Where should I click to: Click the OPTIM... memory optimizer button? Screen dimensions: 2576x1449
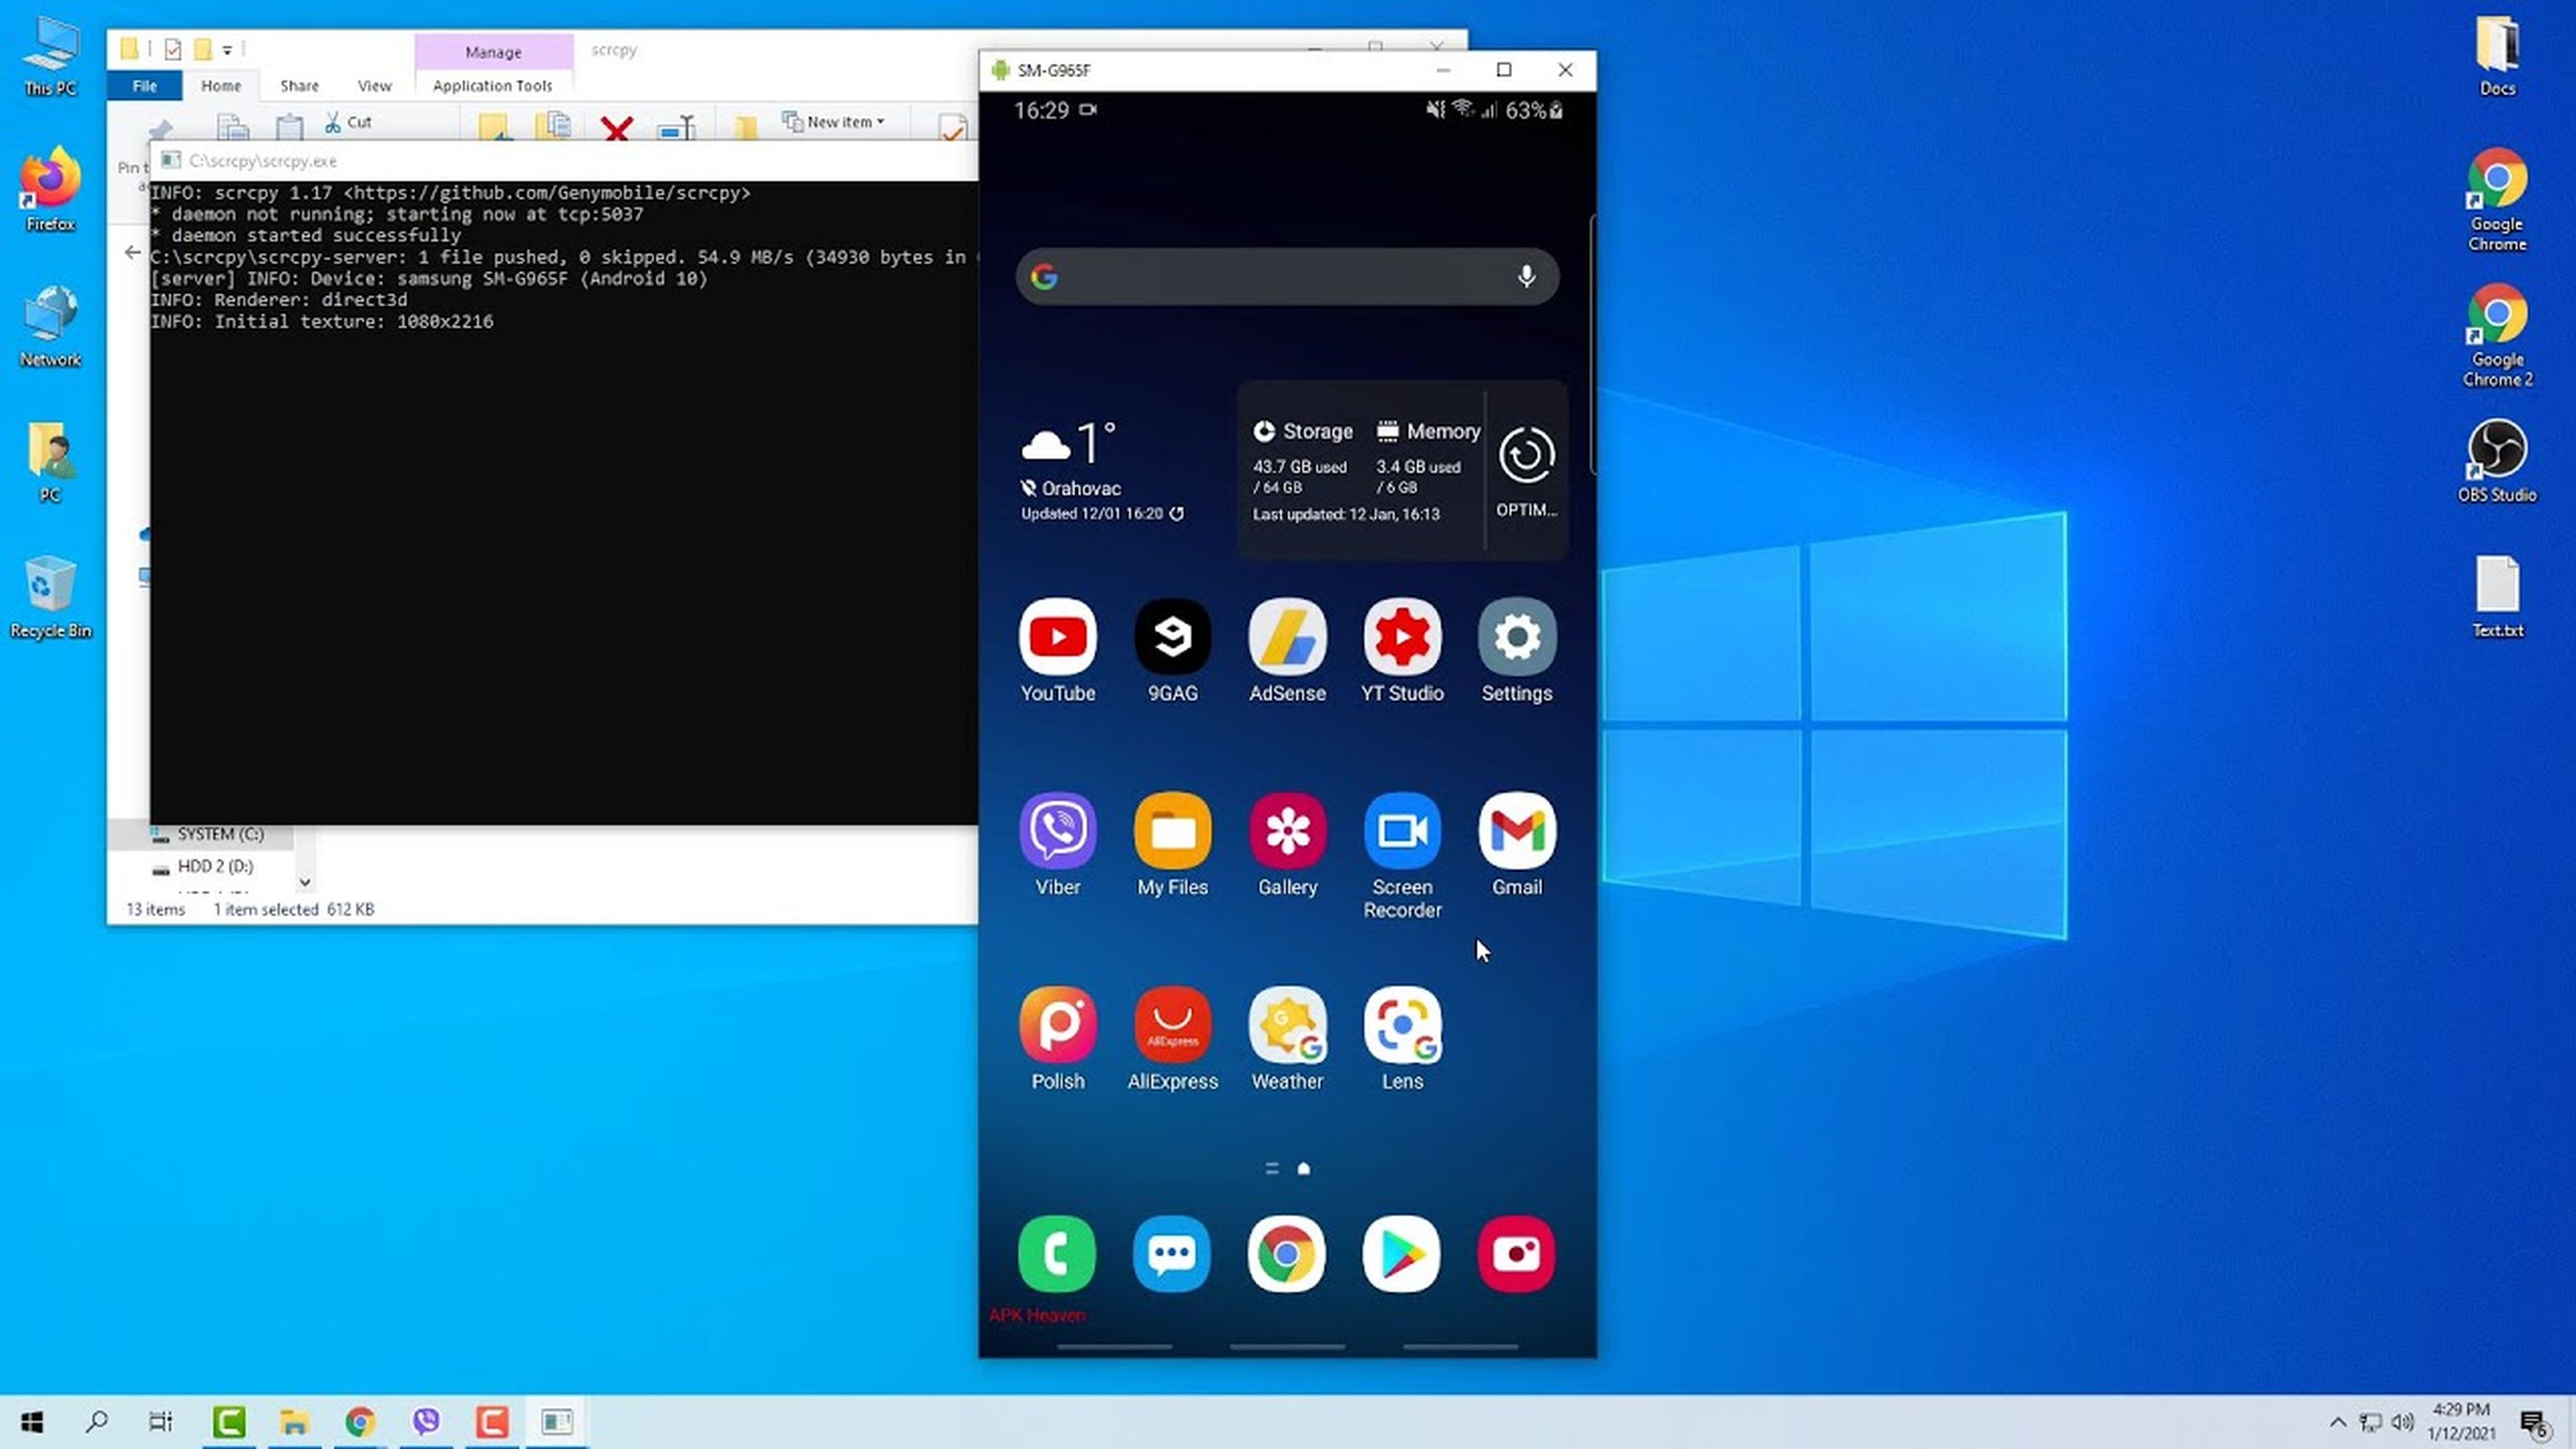(1525, 469)
